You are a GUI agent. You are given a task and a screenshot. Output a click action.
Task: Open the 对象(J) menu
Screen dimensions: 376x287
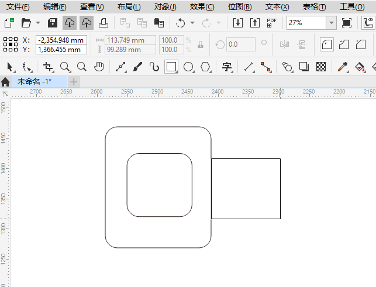tap(165, 6)
